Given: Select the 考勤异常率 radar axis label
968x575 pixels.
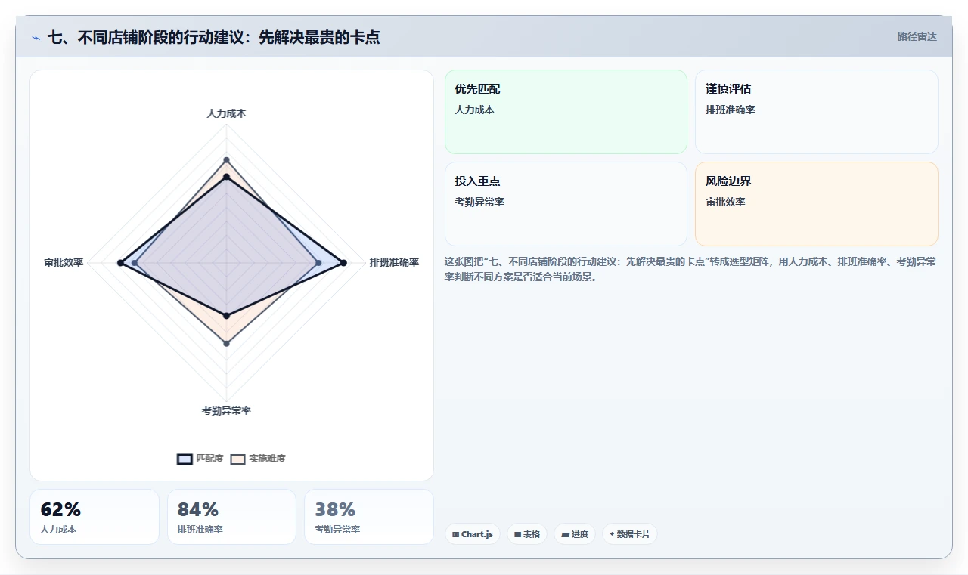Looking at the screenshot, I should pos(226,410).
